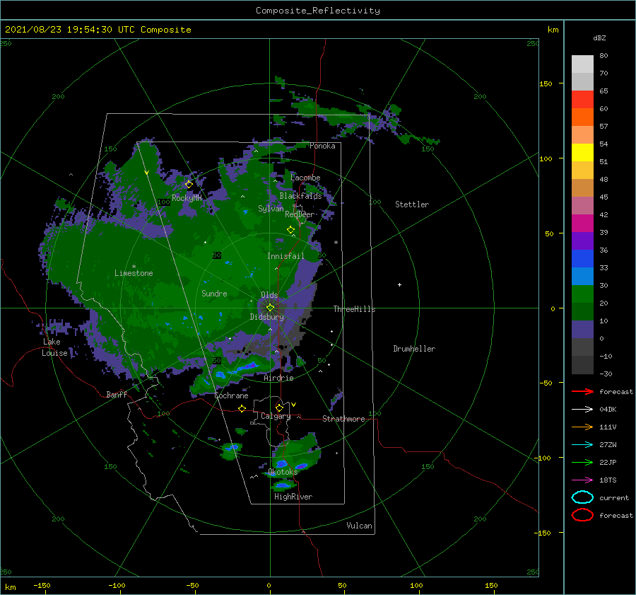Click the Lacombe city label

point(305,178)
